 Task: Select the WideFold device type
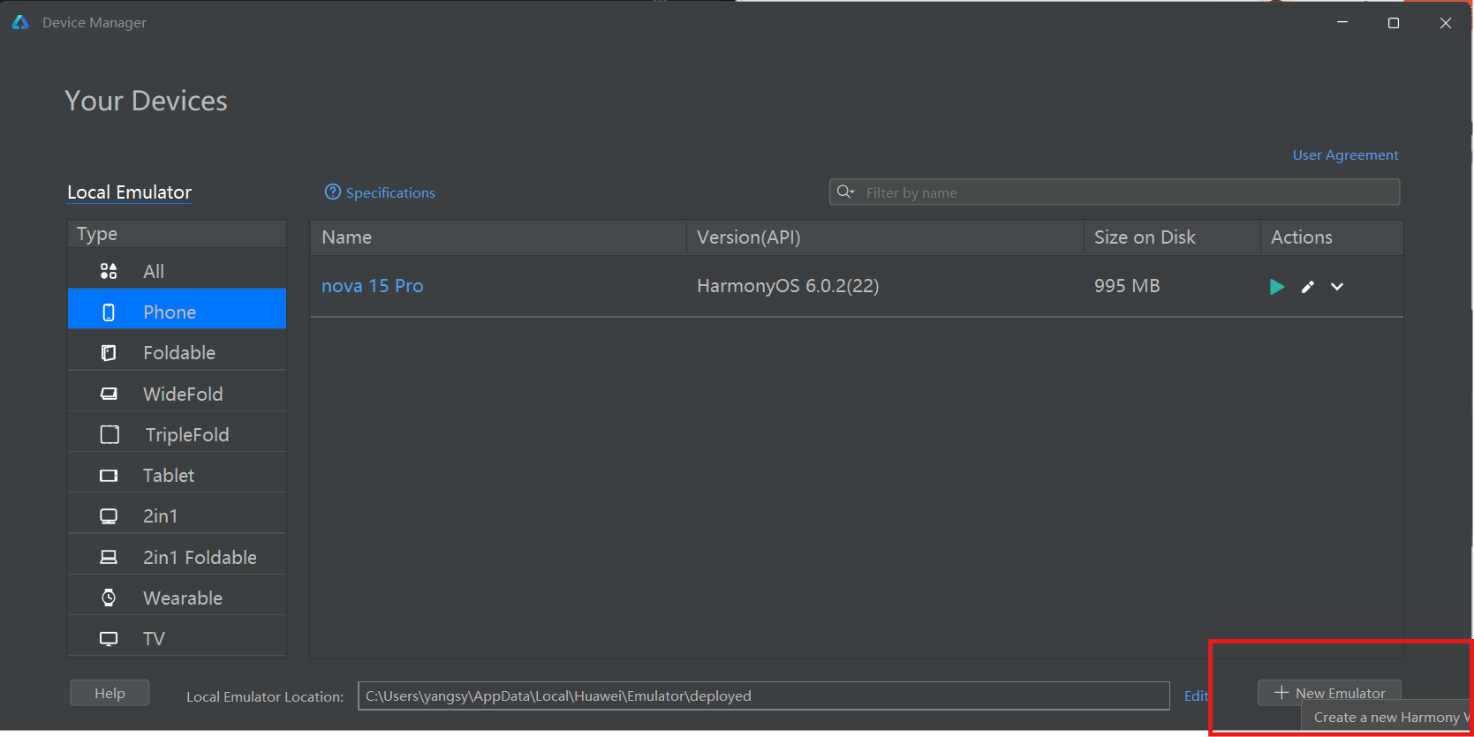pos(177,394)
